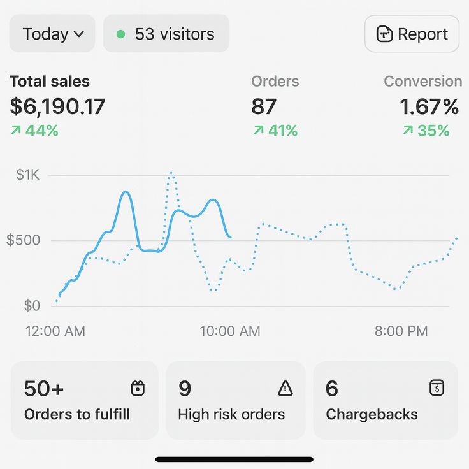Image resolution: width=469 pixels, height=469 pixels.
Task: Click the Conversion 35% up arrow
Action: click(408, 131)
